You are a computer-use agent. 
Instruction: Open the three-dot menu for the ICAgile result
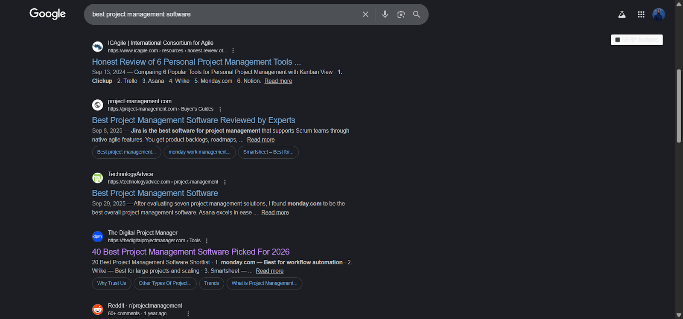coord(233,51)
